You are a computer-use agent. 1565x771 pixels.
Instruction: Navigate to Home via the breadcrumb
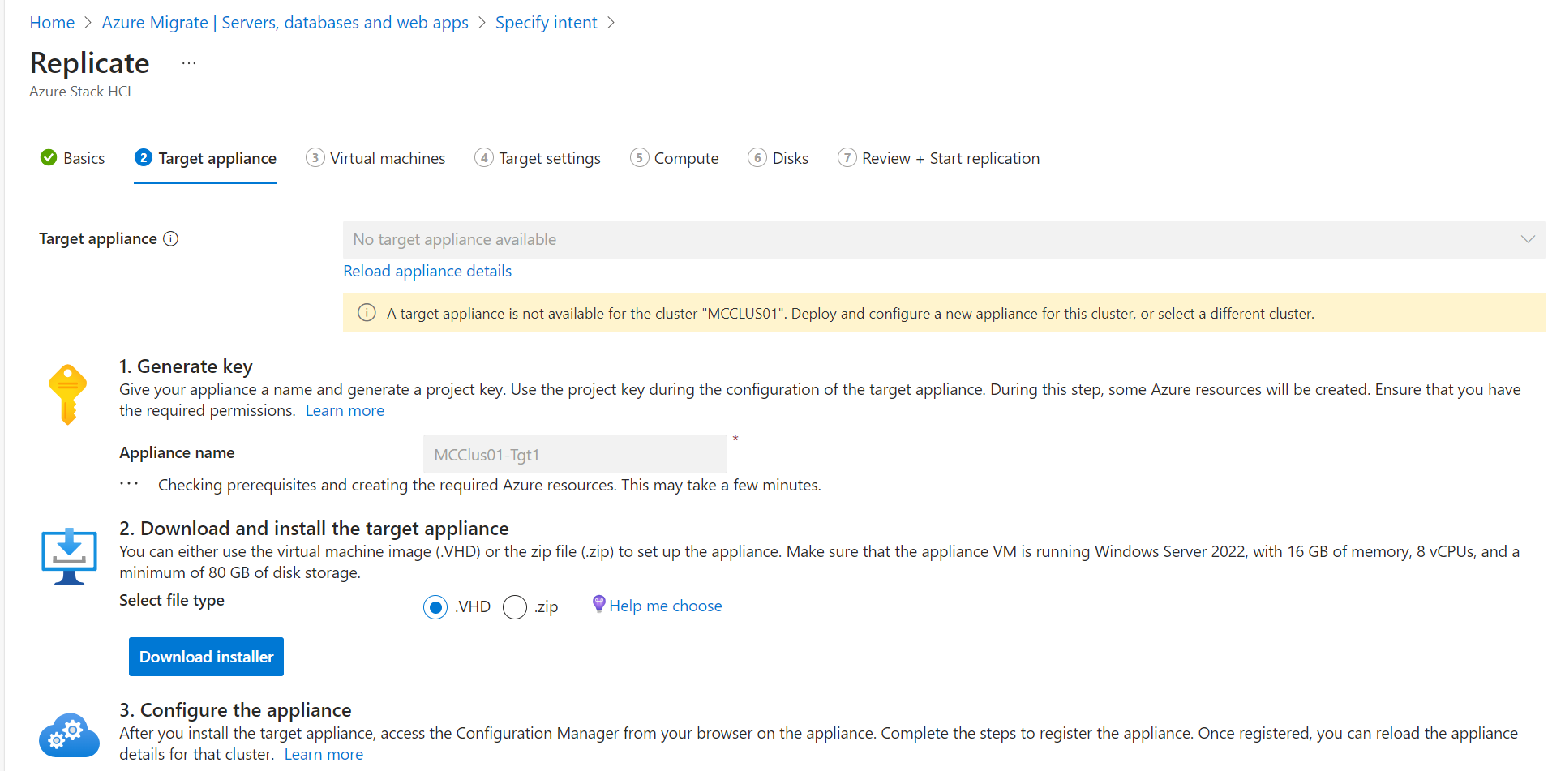(51, 22)
